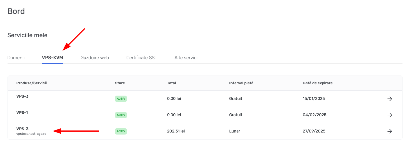Click ACTIV badge on vpstest.host-age.ro row

coord(121,131)
